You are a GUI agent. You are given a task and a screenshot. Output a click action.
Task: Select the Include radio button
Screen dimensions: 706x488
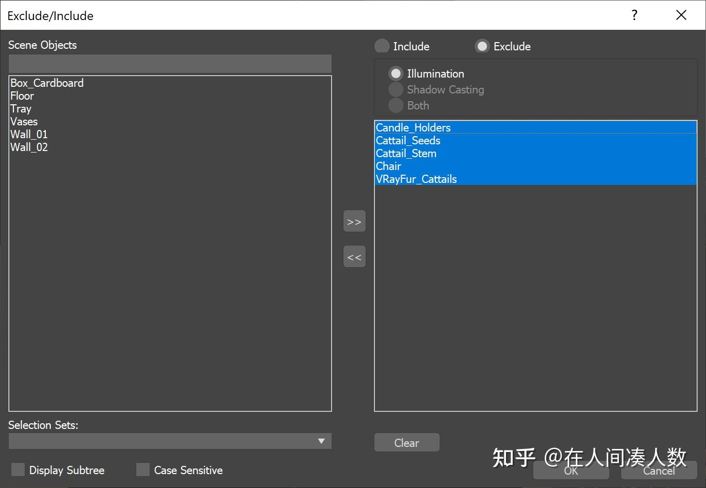click(x=382, y=46)
